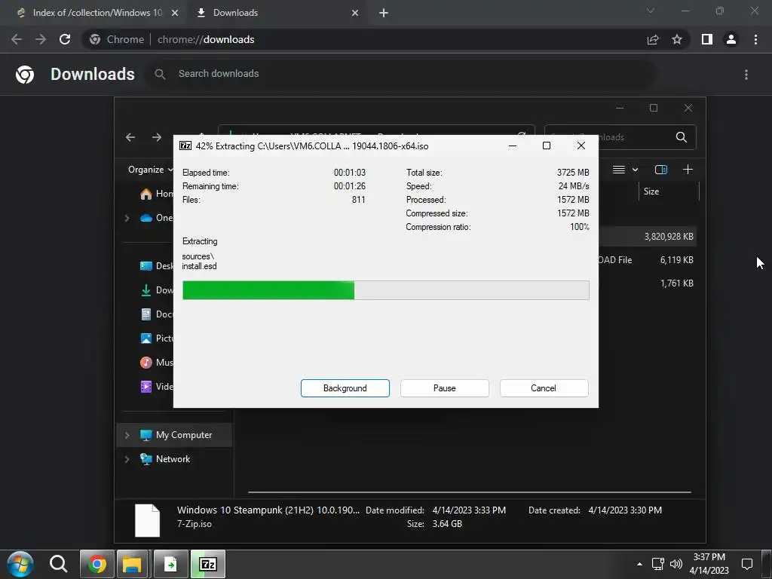772x579 pixels.
Task: Close the Downloads tab
Action: [x=355, y=14]
